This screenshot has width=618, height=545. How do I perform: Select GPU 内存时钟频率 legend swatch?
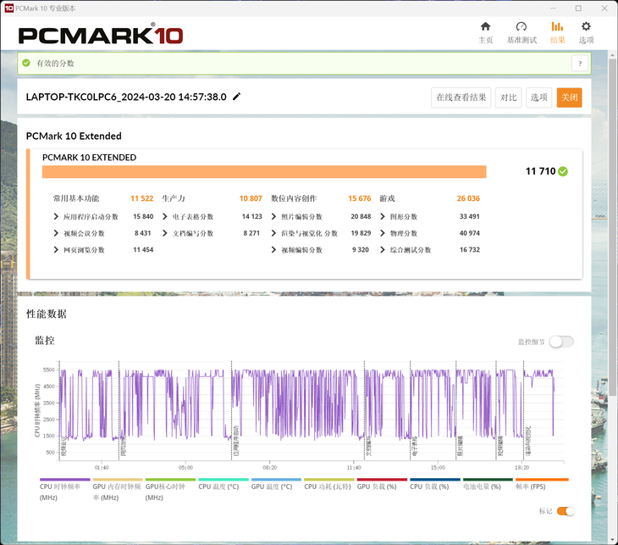tap(118, 480)
